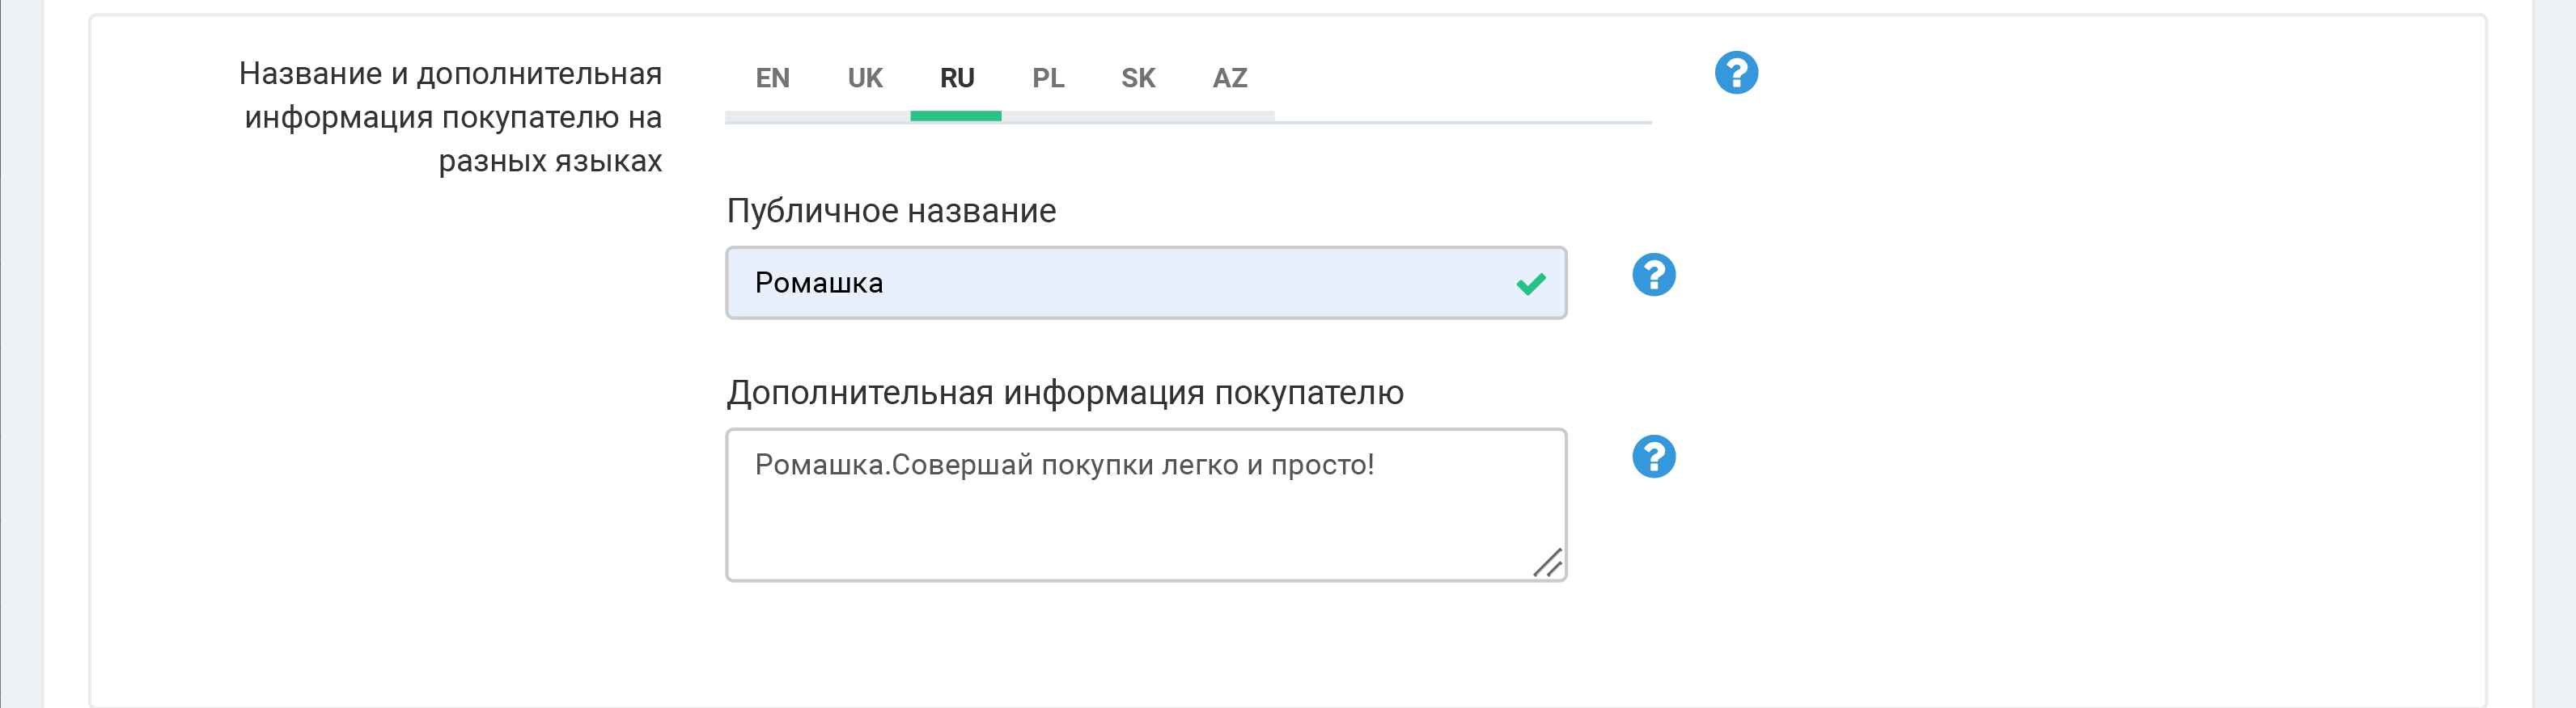Viewport: 2576px width, 708px height.
Task: Open the SK language tab
Action: coord(1138,78)
